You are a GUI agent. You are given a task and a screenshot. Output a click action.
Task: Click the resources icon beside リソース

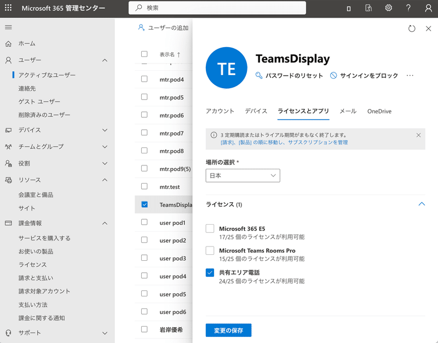click(8, 180)
